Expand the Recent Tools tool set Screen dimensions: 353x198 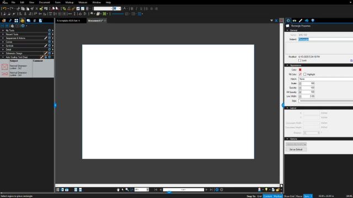pos(3,34)
